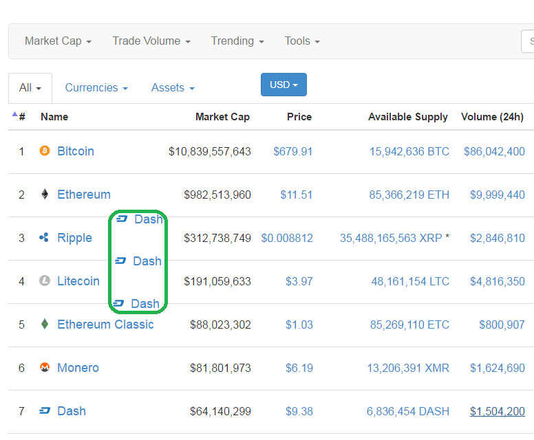Image resolution: width=534 pixels, height=440 pixels.
Task: Click Litecoin price $3.97
Action: coord(299,281)
